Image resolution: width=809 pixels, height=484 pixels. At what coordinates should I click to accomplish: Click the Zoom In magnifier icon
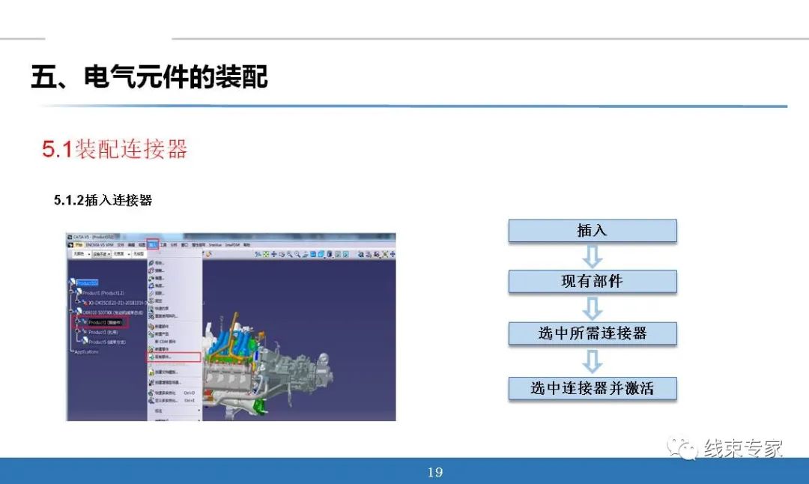pos(289,254)
